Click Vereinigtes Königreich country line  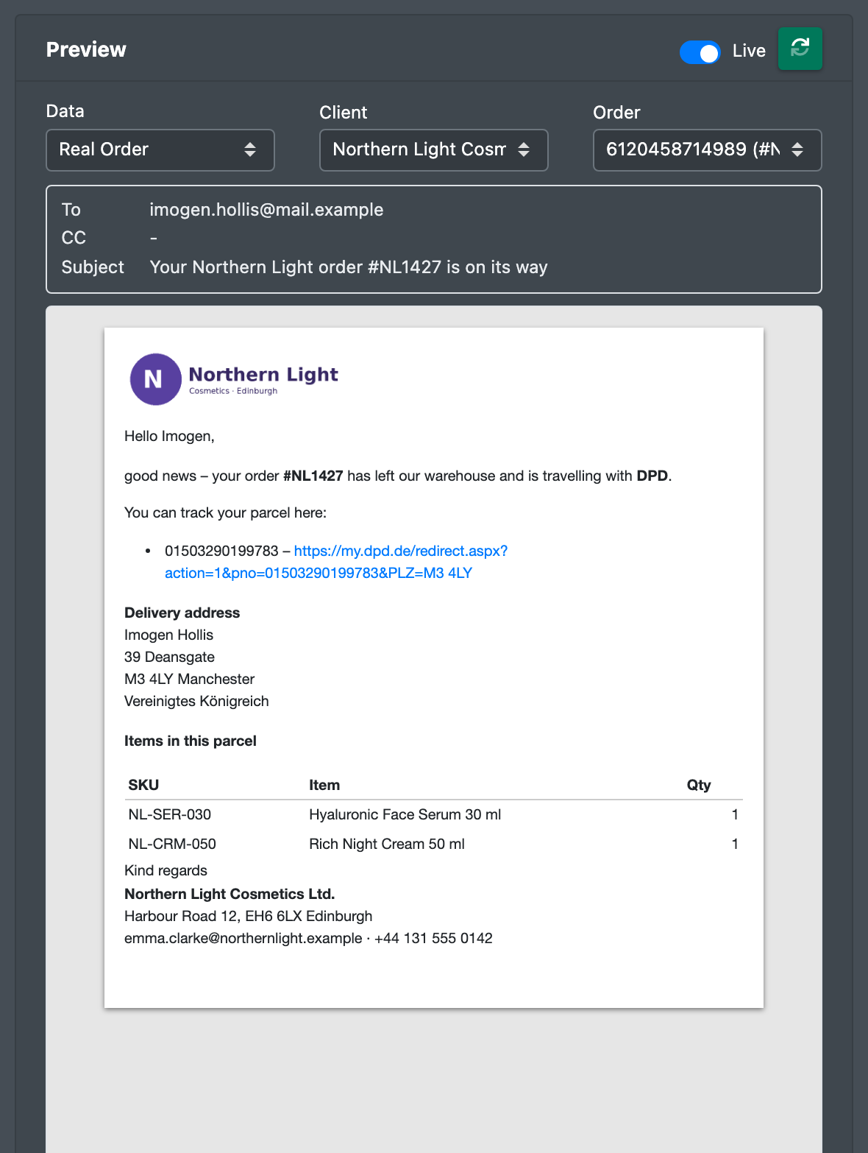pyautogui.click(x=196, y=701)
